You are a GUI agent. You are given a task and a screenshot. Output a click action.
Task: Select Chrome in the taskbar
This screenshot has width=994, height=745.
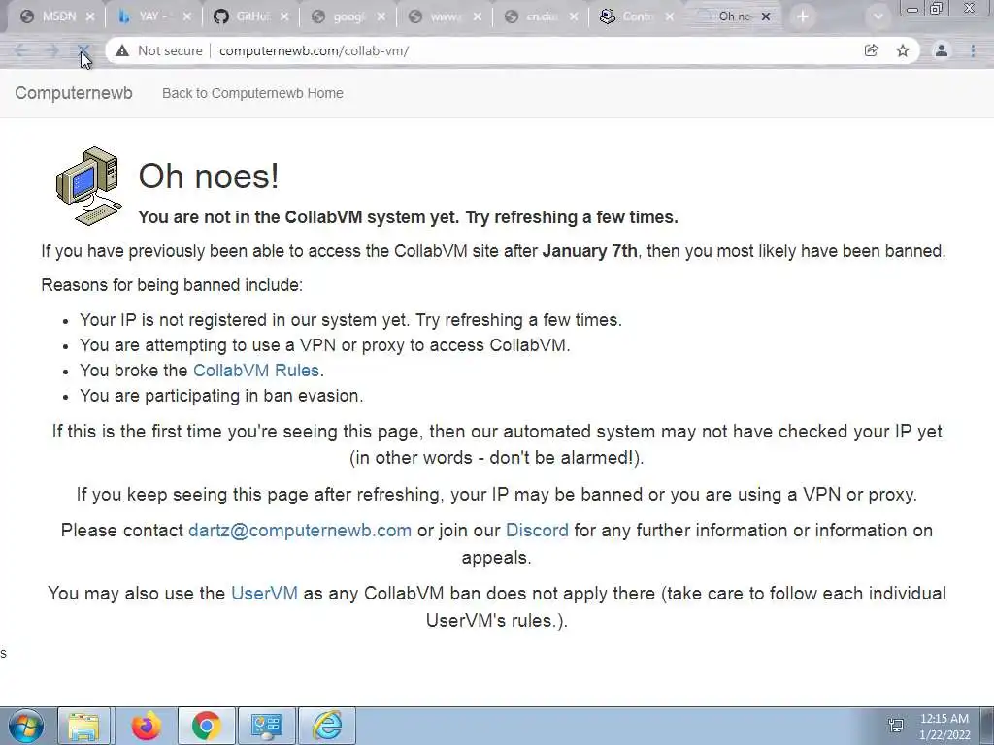[206, 726]
